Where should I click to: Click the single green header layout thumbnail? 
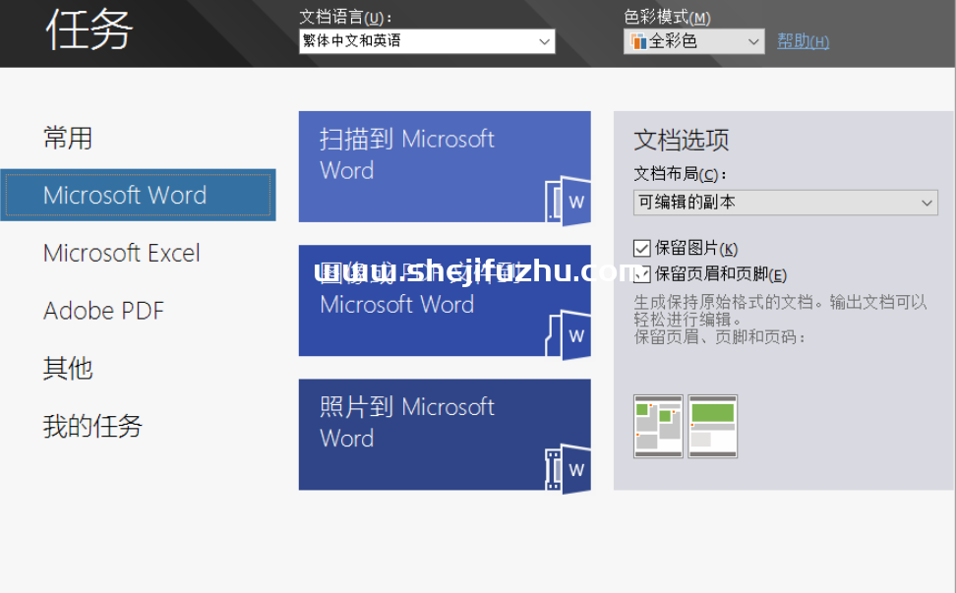point(713,426)
